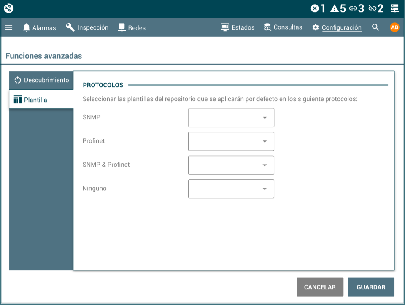Open the Consultas menu
This screenshot has height=305, width=405.
click(x=283, y=27)
